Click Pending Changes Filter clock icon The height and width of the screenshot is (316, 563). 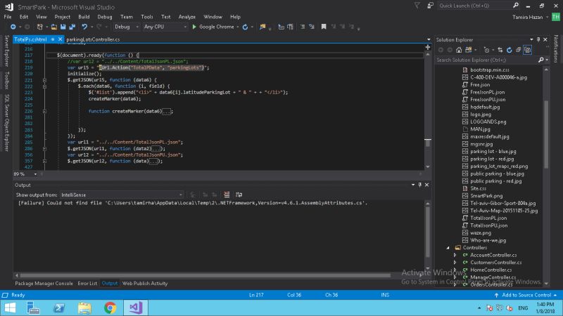pyautogui.click(x=486, y=50)
